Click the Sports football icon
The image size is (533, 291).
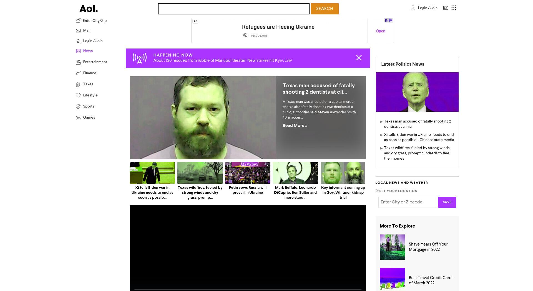tap(78, 106)
